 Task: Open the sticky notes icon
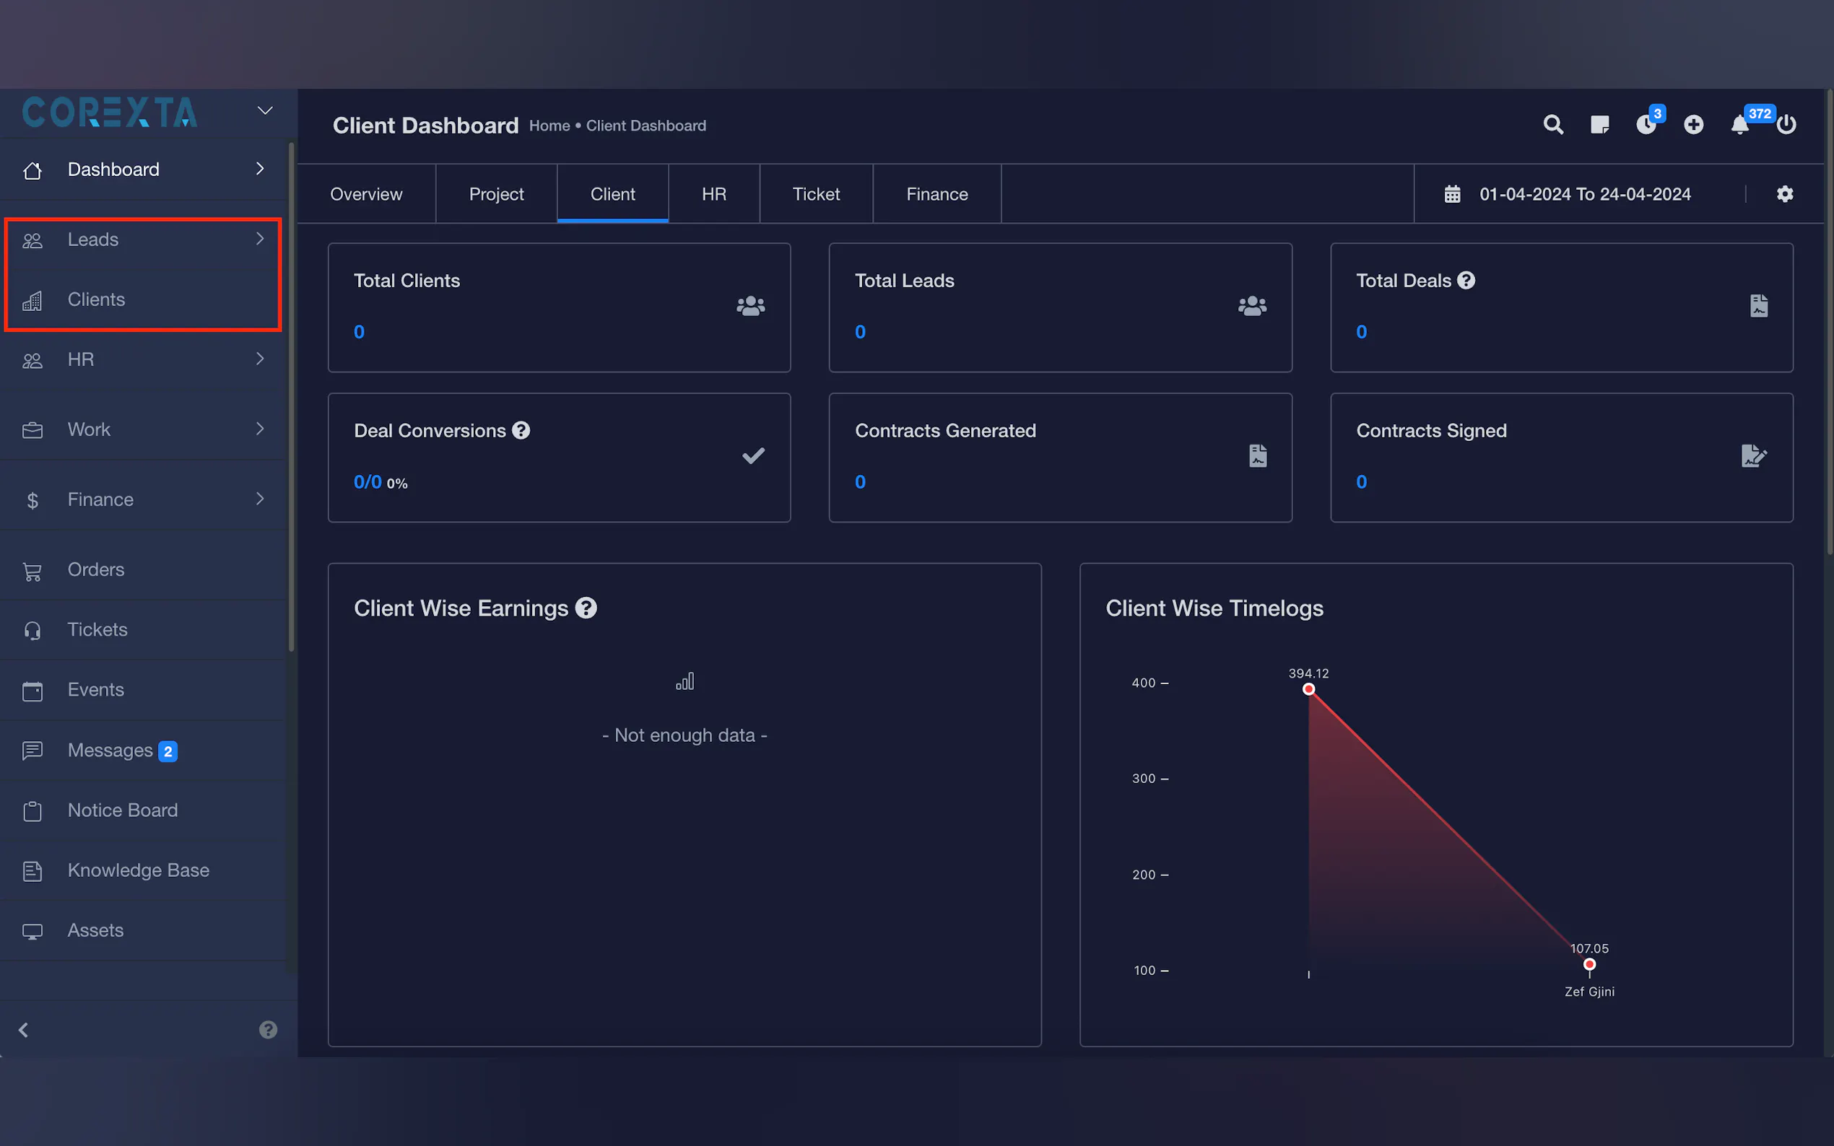tap(1600, 124)
